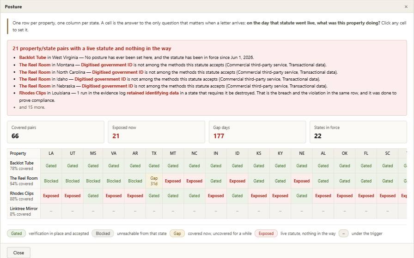Set the Backlot Tube TX Gated cell

[154, 165]
